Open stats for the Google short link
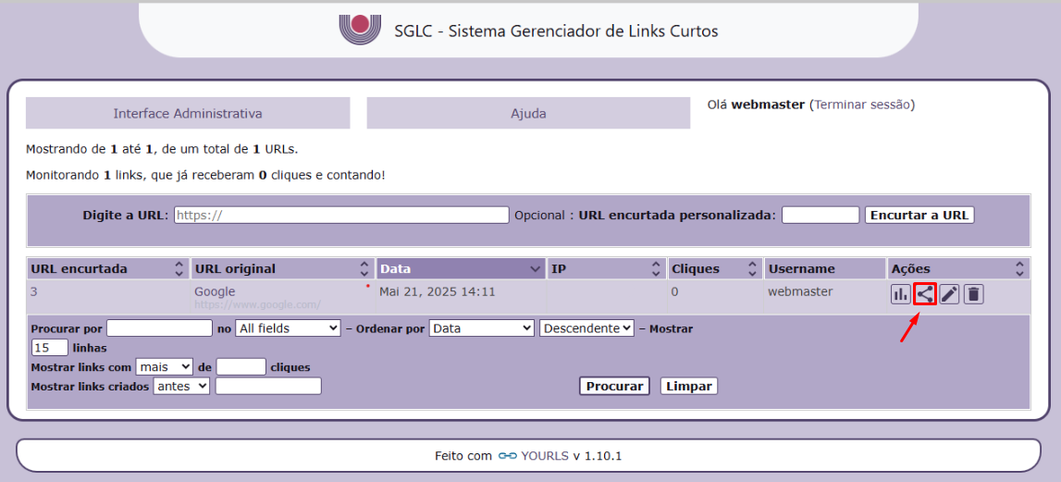This screenshot has height=482, width=1061. click(900, 294)
